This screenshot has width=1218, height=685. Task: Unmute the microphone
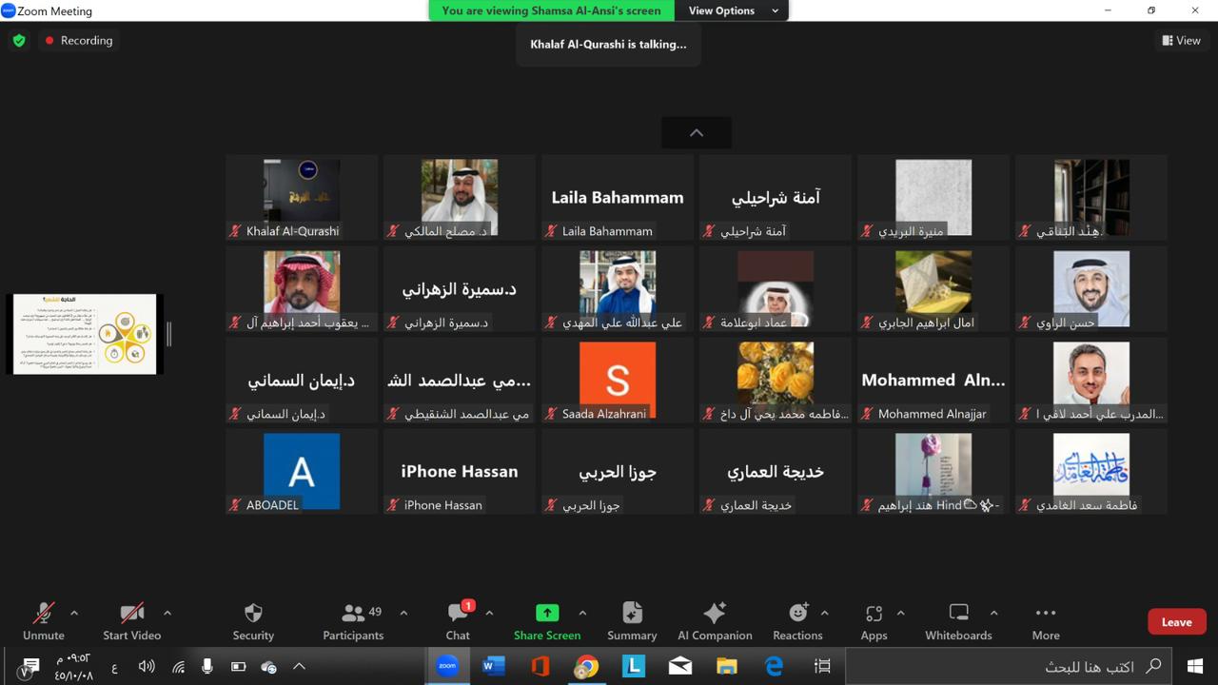coord(44,621)
